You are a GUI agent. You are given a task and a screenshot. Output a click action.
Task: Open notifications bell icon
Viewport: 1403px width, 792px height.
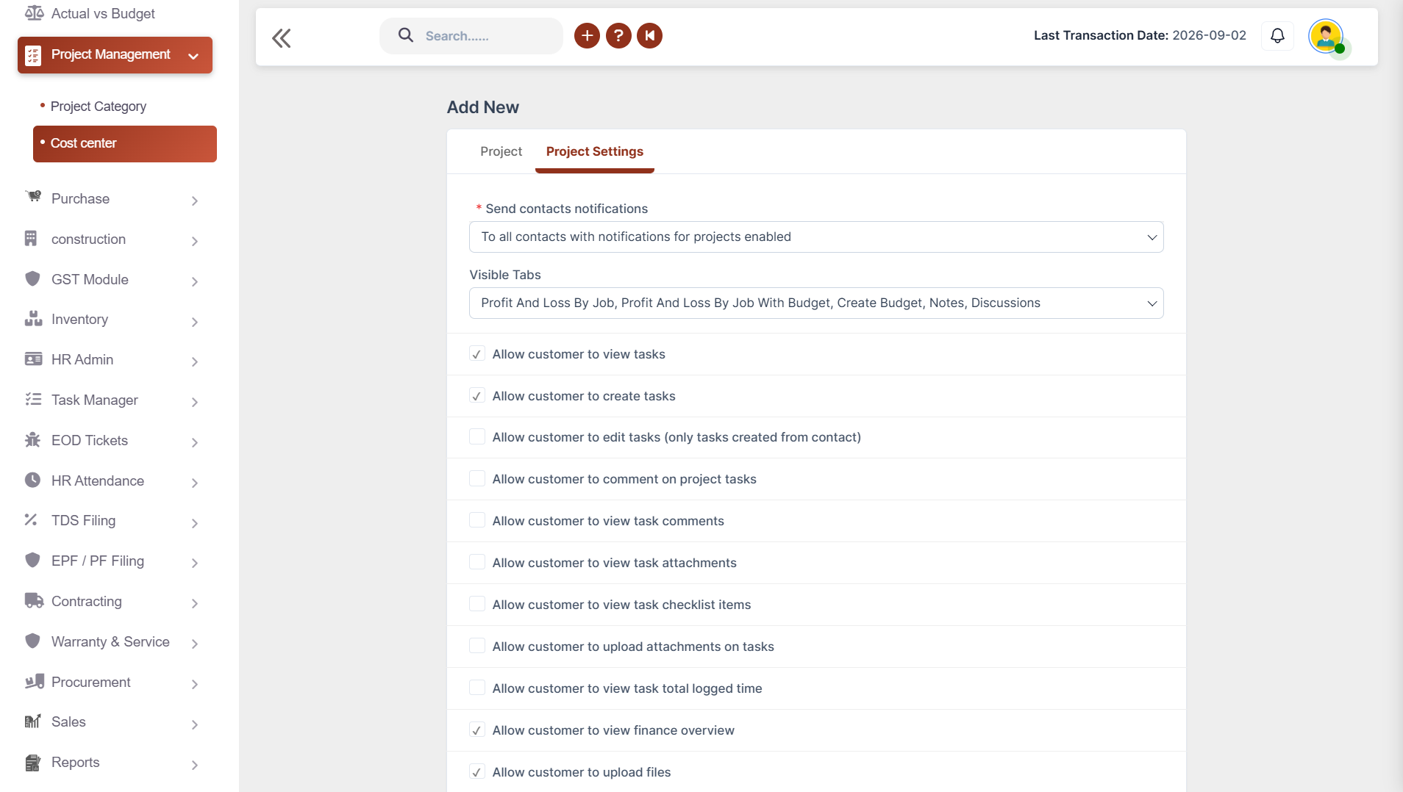pyautogui.click(x=1277, y=35)
